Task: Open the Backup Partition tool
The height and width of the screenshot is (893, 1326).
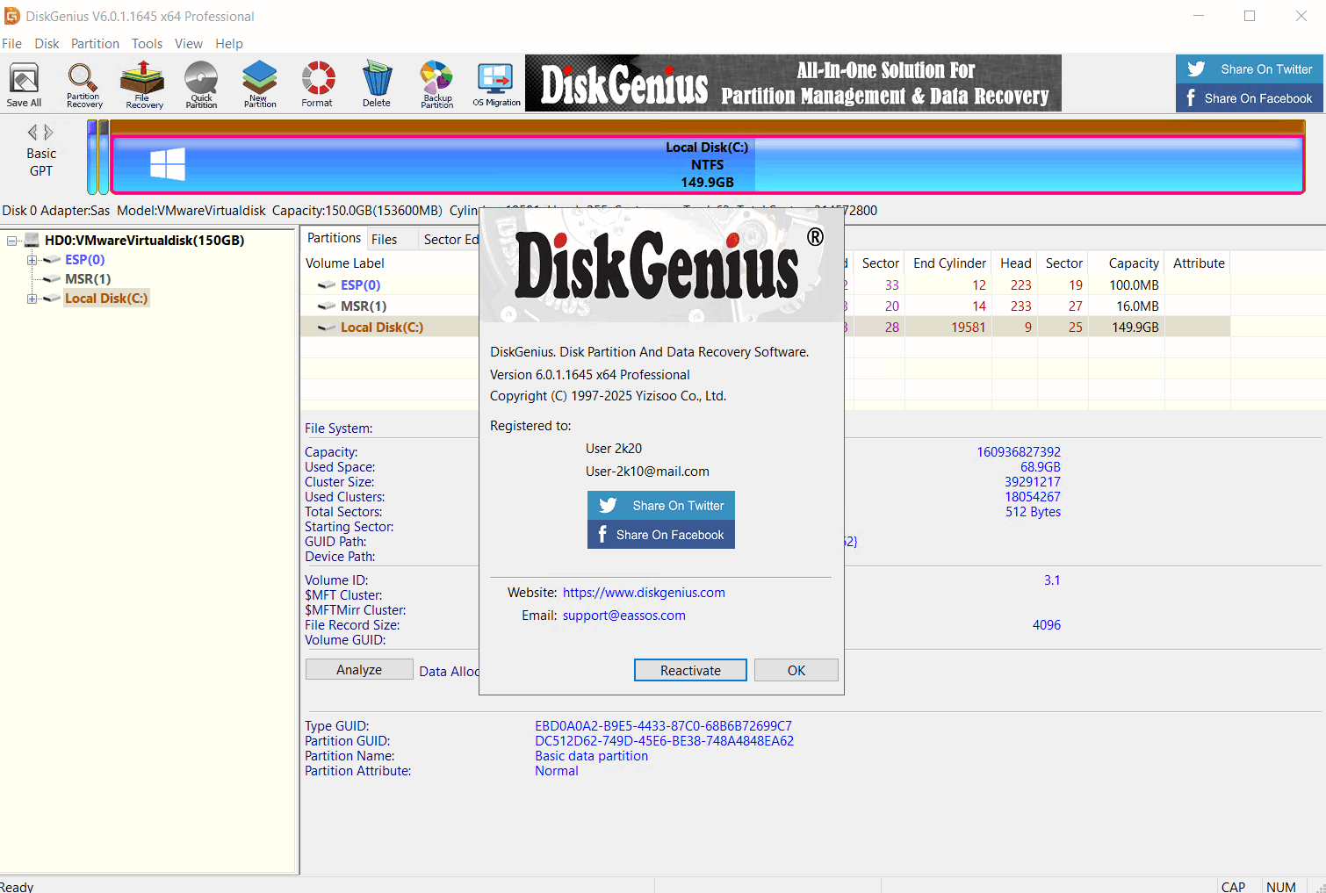Action: 436,84
